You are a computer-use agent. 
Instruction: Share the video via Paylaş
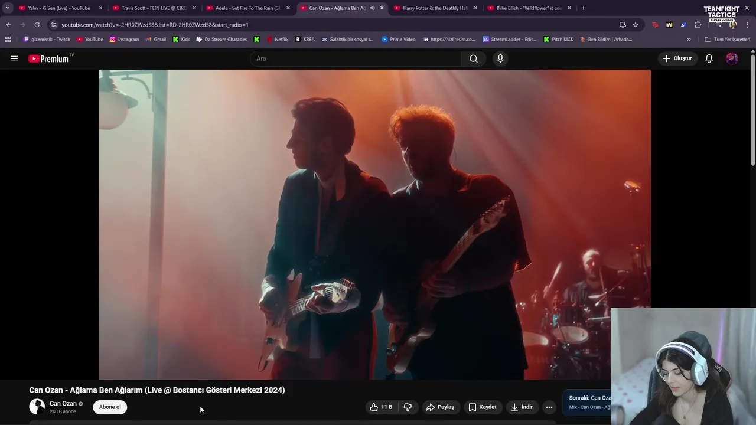tap(441, 407)
